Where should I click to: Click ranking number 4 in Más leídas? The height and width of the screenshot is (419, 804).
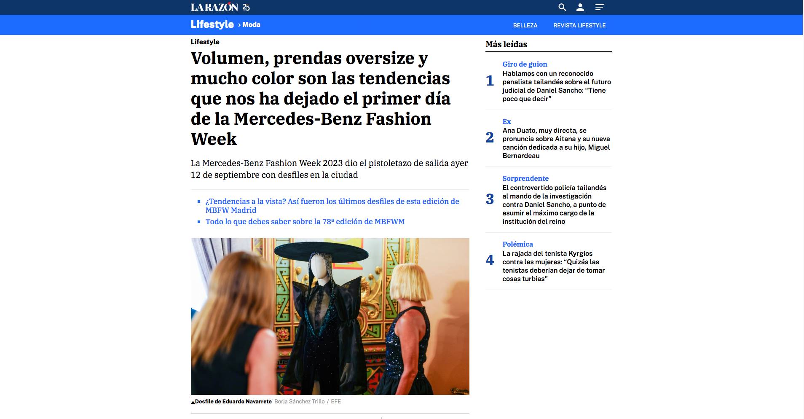[490, 260]
